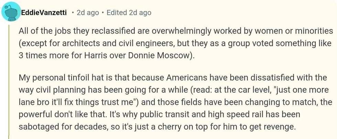The height and width of the screenshot is (139, 337).
Task: Click the "Edited 2d ago" label
Action: 129,13
